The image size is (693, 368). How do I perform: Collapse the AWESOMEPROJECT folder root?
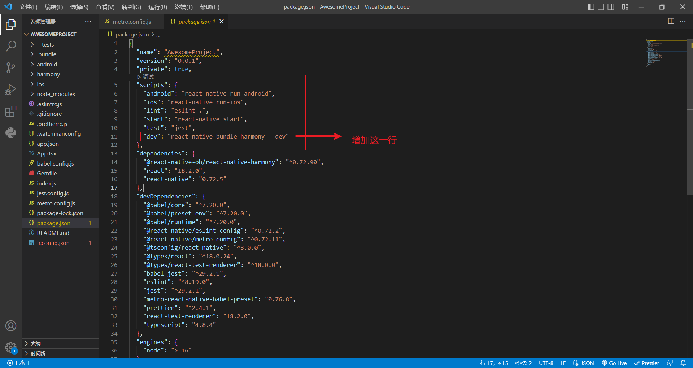tap(60, 34)
